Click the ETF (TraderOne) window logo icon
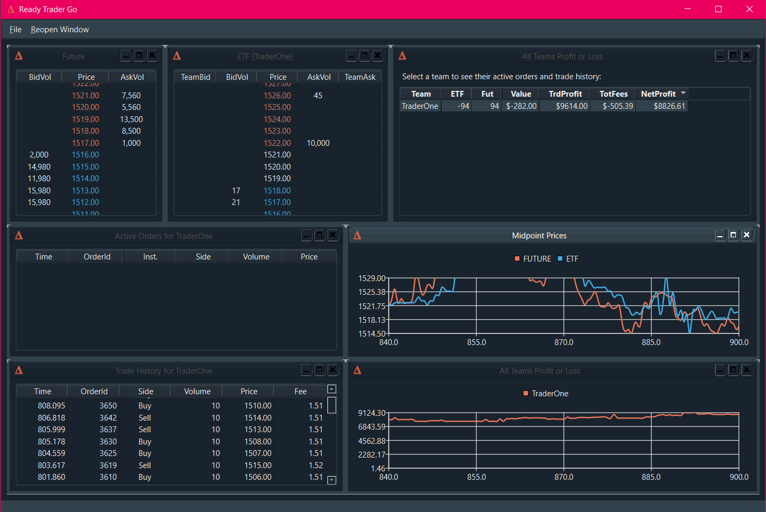 click(177, 56)
